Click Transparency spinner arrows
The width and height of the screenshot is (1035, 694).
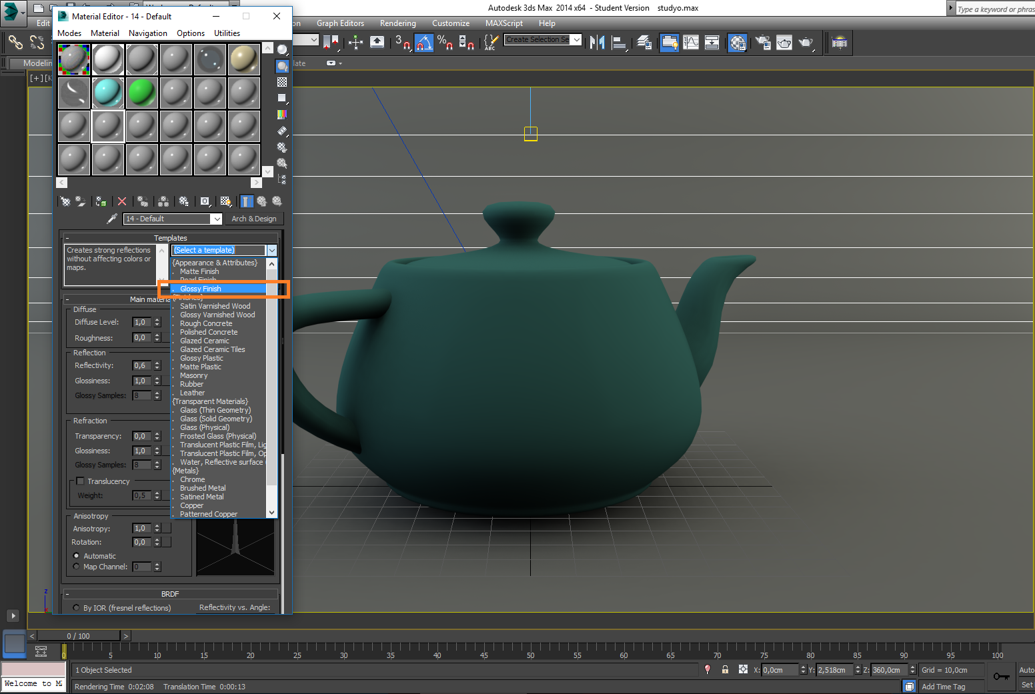coord(157,436)
